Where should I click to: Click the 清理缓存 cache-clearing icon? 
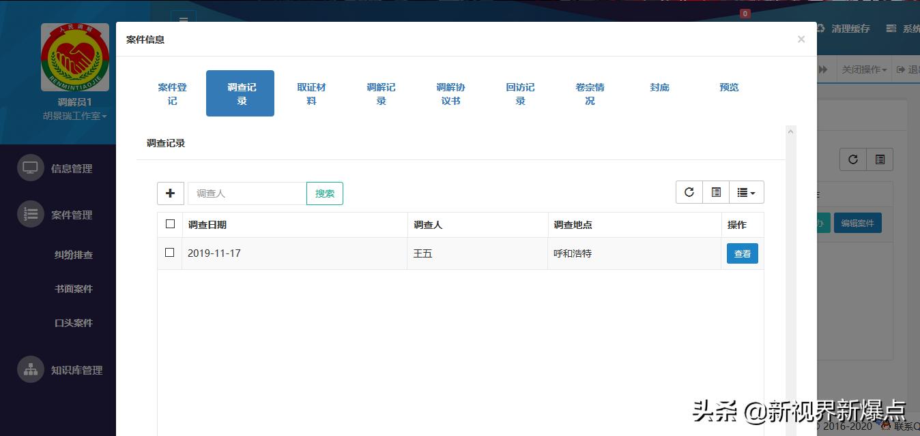(x=820, y=28)
